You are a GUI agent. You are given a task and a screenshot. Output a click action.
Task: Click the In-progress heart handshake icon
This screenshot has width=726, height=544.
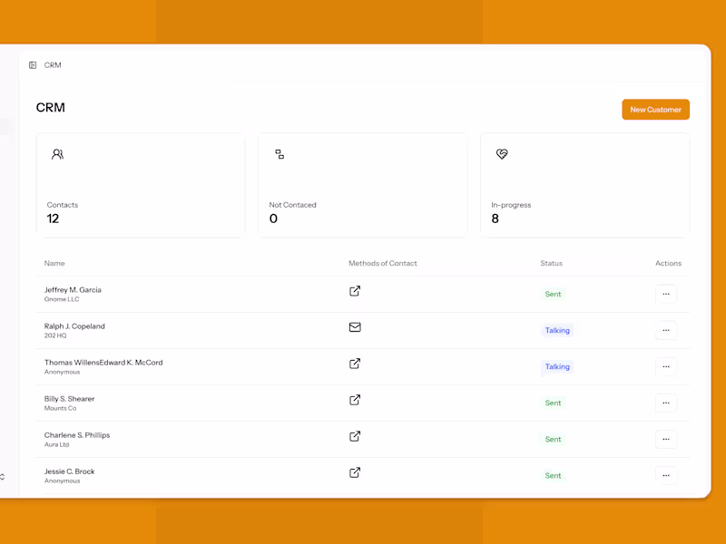(x=502, y=154)
